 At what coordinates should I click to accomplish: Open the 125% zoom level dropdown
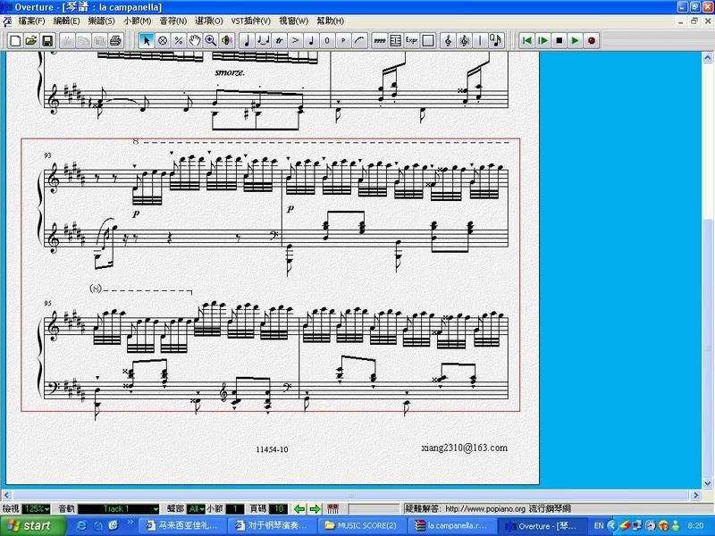click(36, 508)
